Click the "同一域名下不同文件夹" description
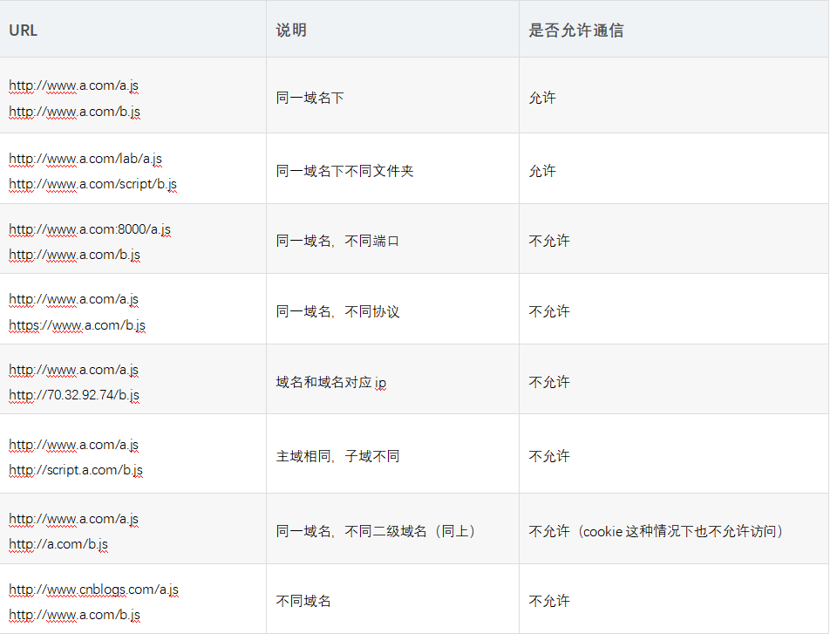Screen dimensions: 830x634 tap(344, 171)
